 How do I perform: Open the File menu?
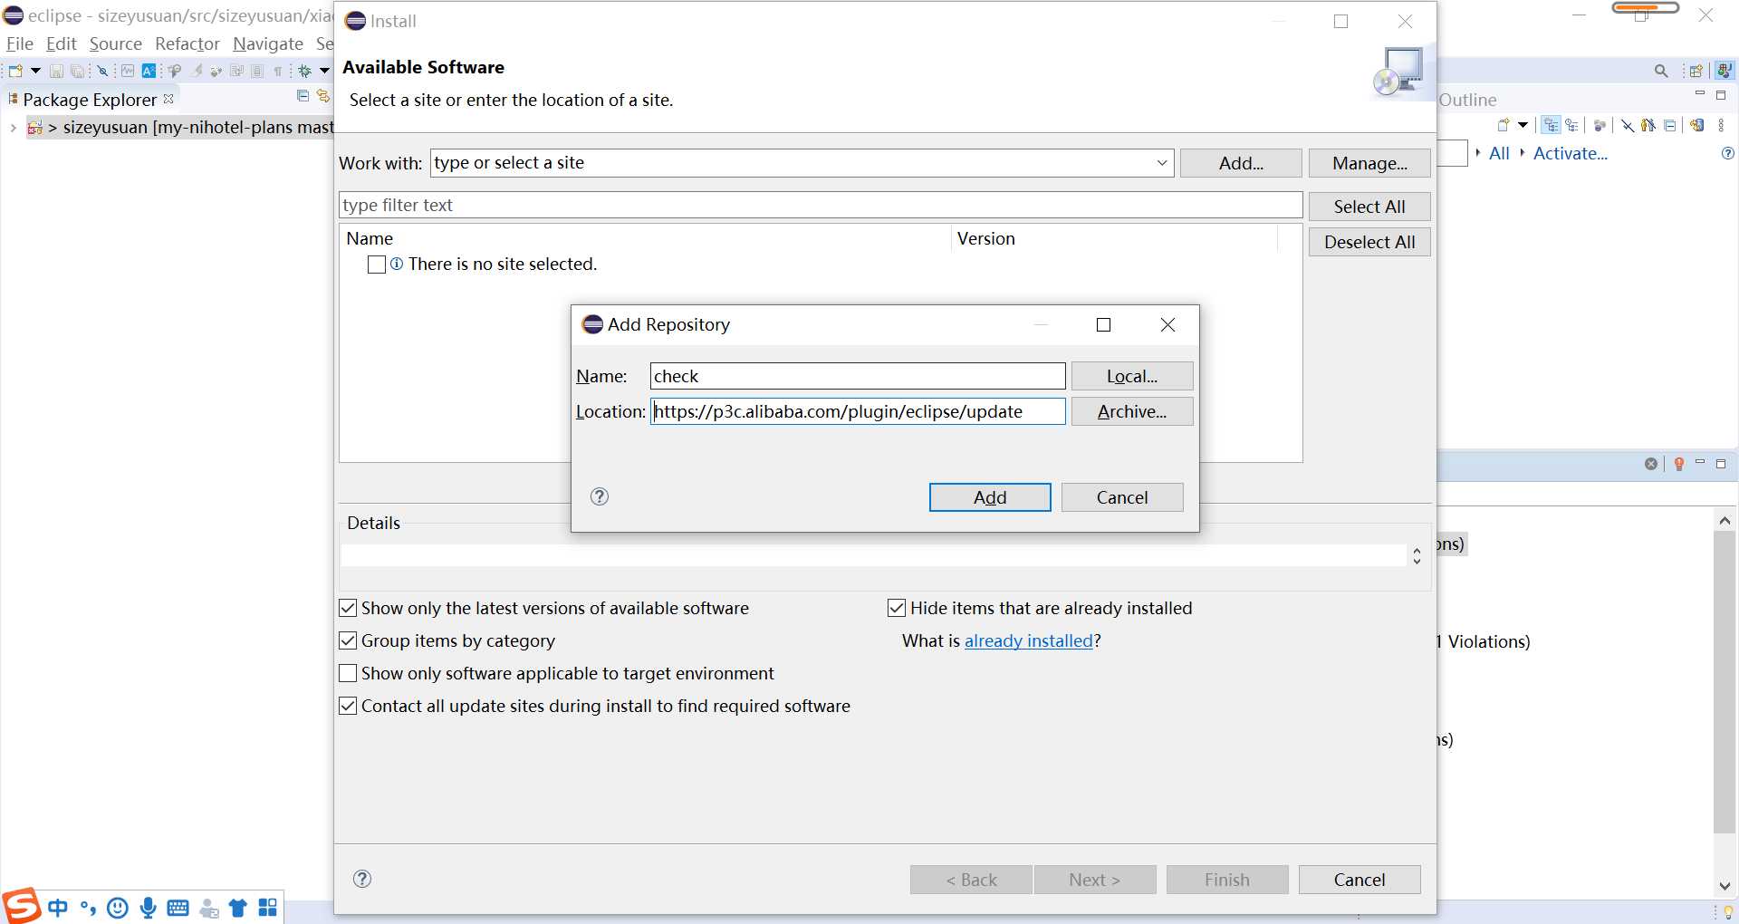coord(19,43)
